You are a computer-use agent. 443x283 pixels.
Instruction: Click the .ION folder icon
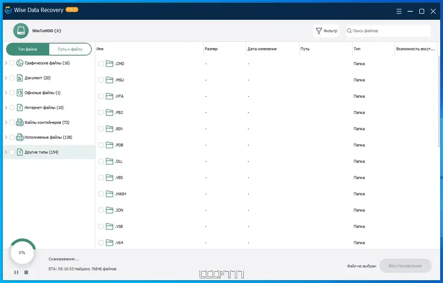click(x=109, y=210)
